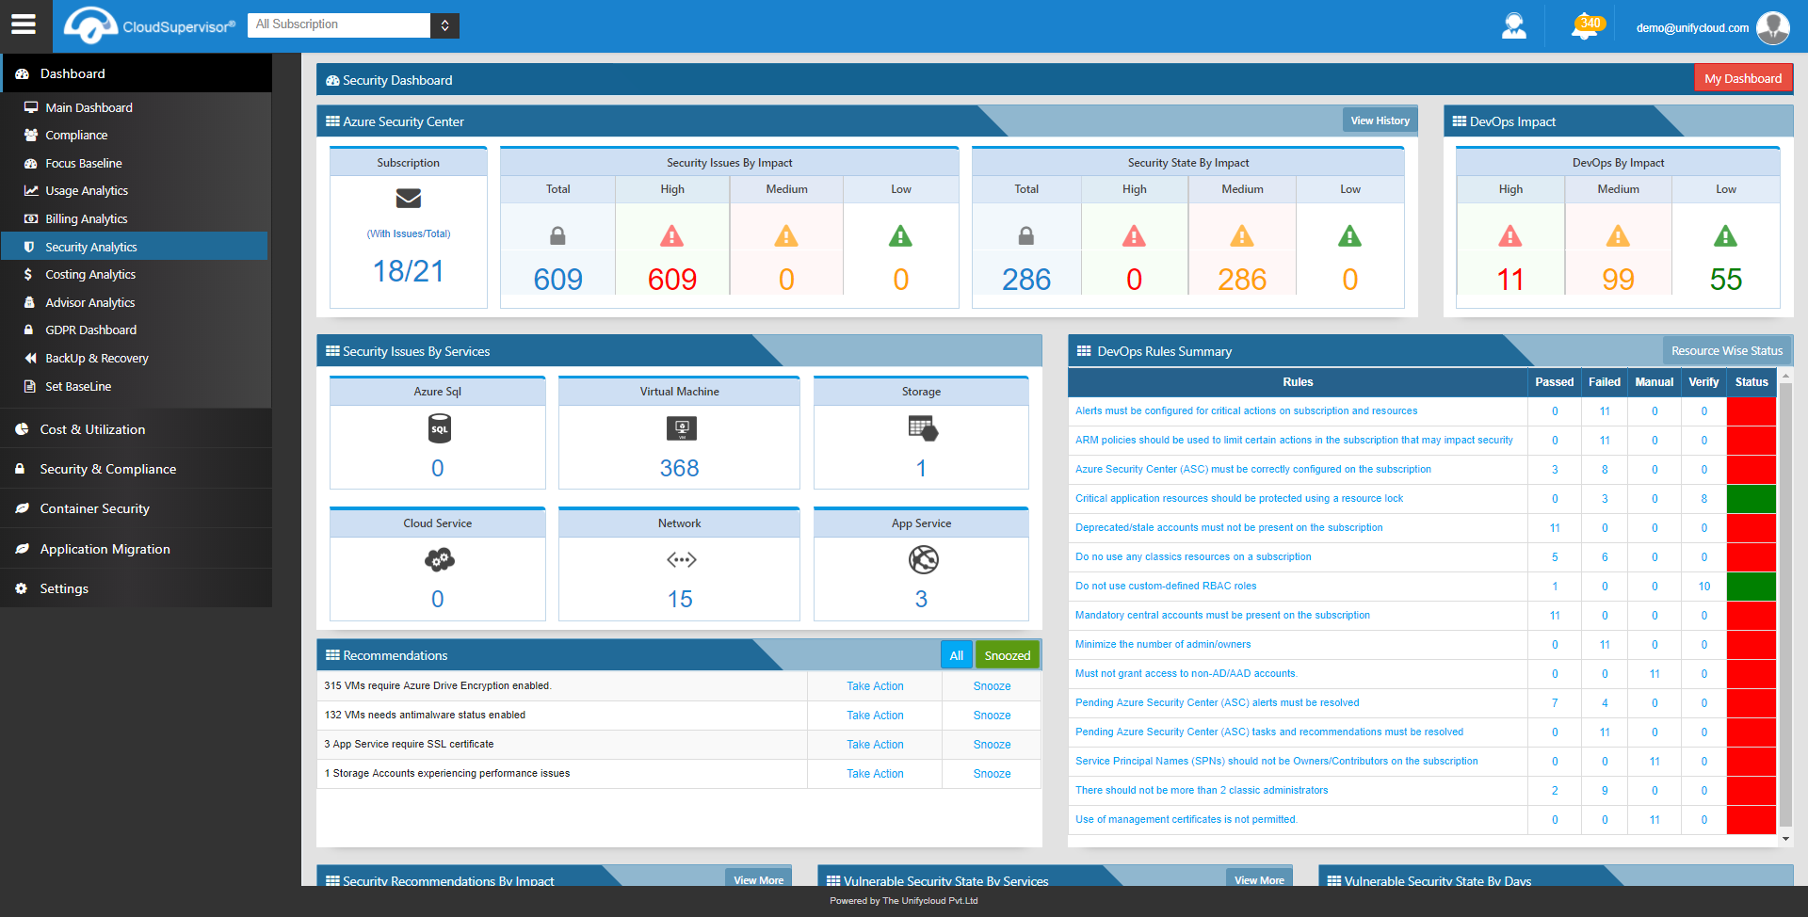Screen dimensions: 1808x917
Task: Snooze the Storage Accounts performance recommendation
Action: [x=992, y=774]
